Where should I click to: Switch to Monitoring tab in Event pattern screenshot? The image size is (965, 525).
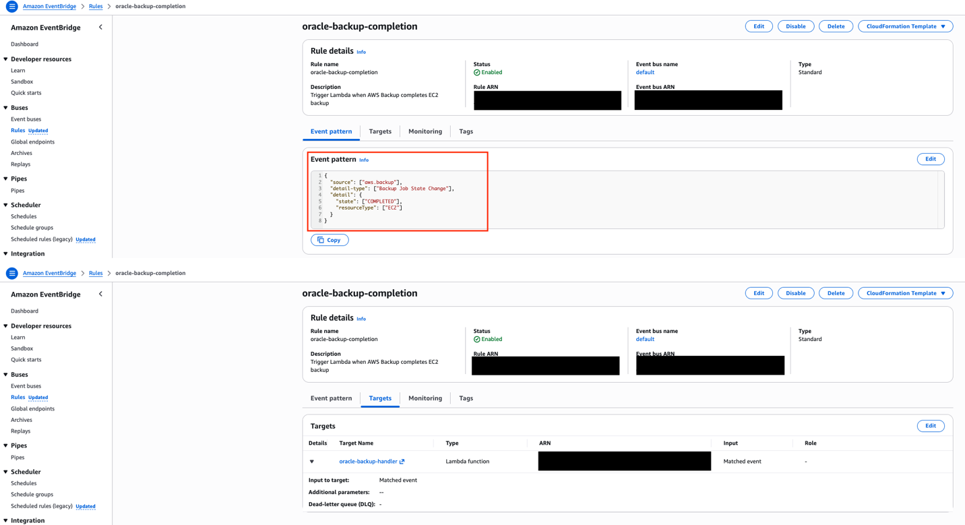(425, 131)
